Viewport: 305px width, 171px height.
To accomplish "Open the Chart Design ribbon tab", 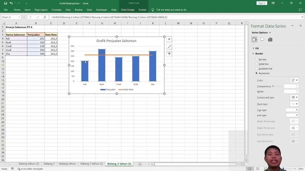I will [128, 9].
